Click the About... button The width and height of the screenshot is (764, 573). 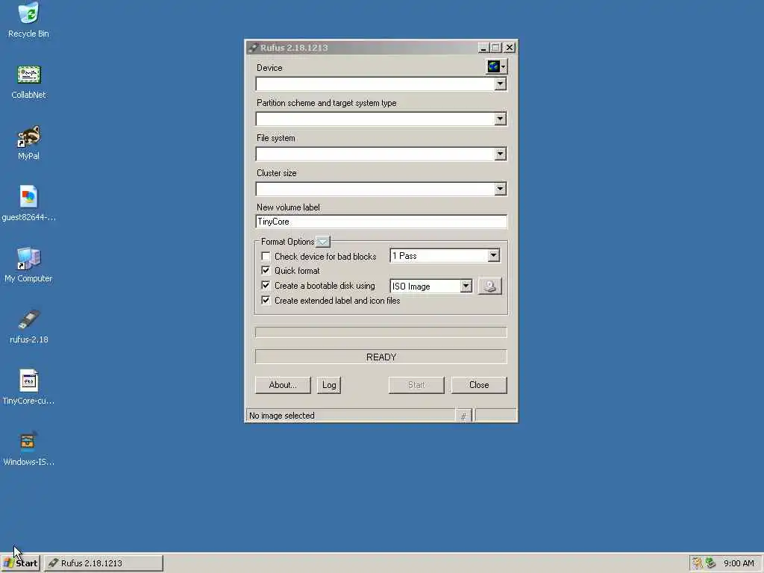tap(283, 385)
